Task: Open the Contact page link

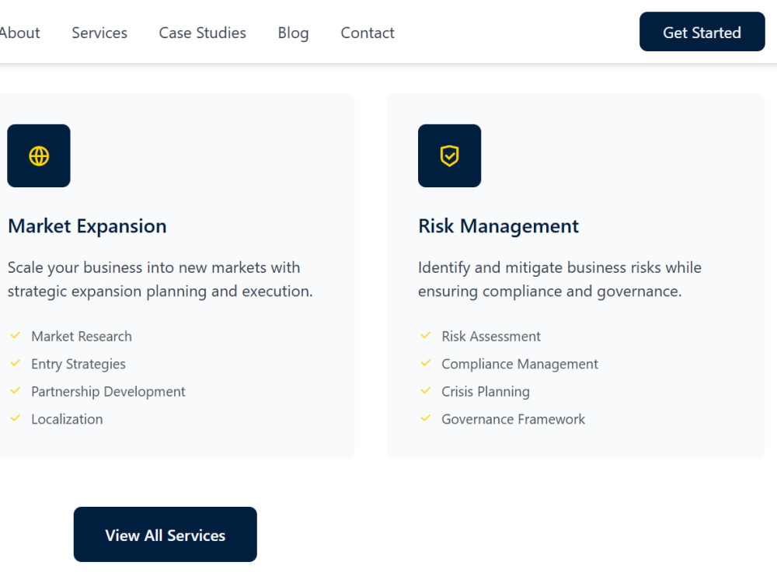Action: (368, 33)
